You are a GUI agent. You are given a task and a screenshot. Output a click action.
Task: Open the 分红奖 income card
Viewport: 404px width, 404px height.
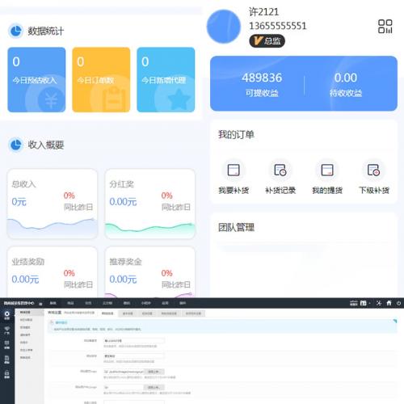150,204
